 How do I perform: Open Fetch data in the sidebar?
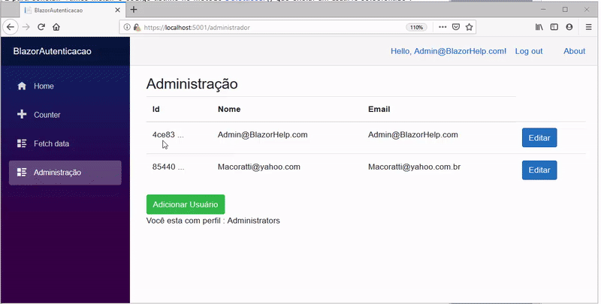pos(65,143)
